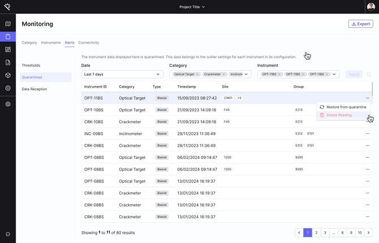Click the Export button
The width and height of the screenshot is (379, 243).
tap(360, 24)
